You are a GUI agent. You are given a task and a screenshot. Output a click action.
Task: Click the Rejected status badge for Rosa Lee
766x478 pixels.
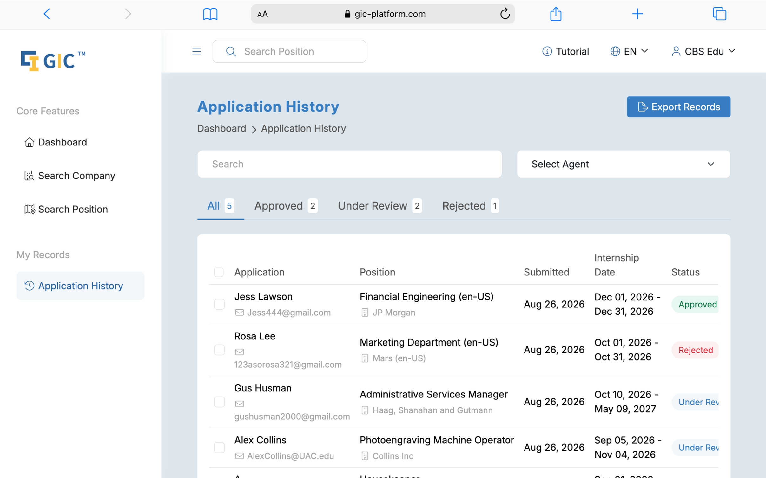point(695,350)
